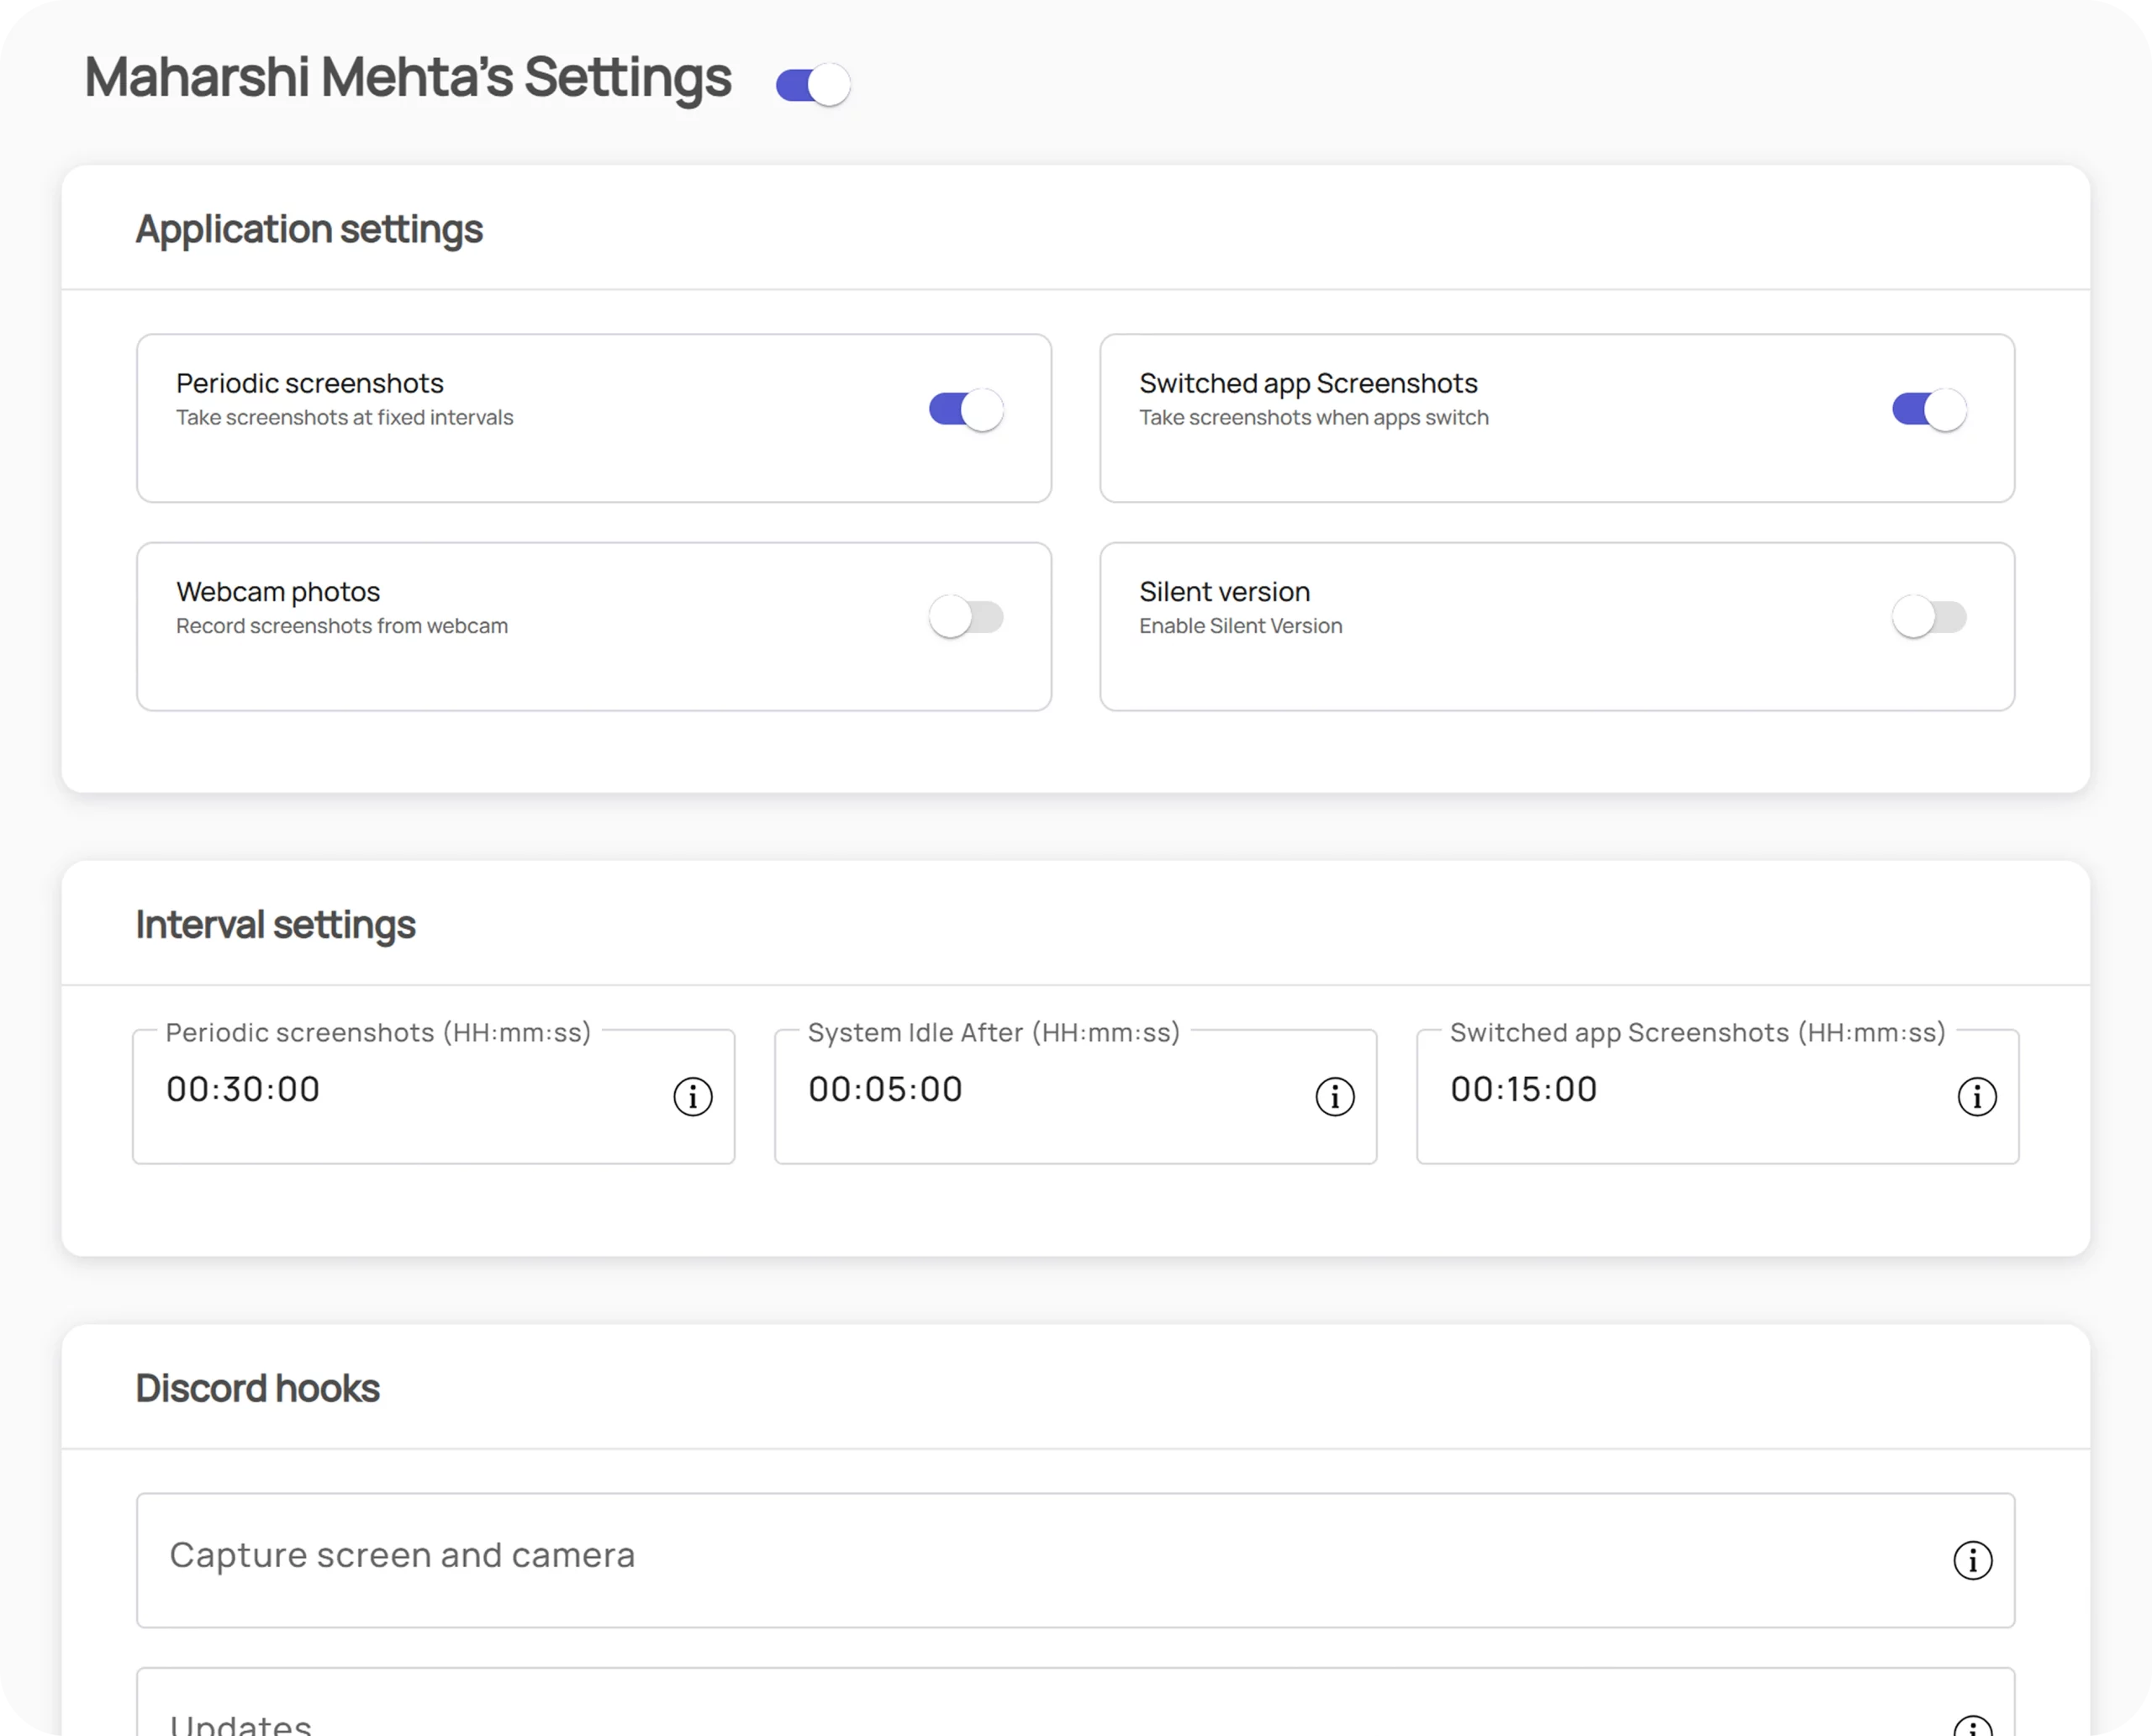The height and width of the screenshot is (1736, 2152).
Task: Click the info icon on Capture screen and camera
Action: point(1973,1560)
